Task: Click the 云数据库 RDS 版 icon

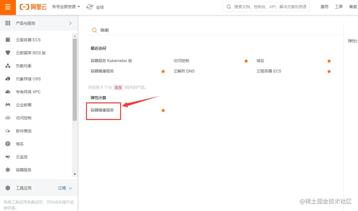Action: tap(8, 53)
